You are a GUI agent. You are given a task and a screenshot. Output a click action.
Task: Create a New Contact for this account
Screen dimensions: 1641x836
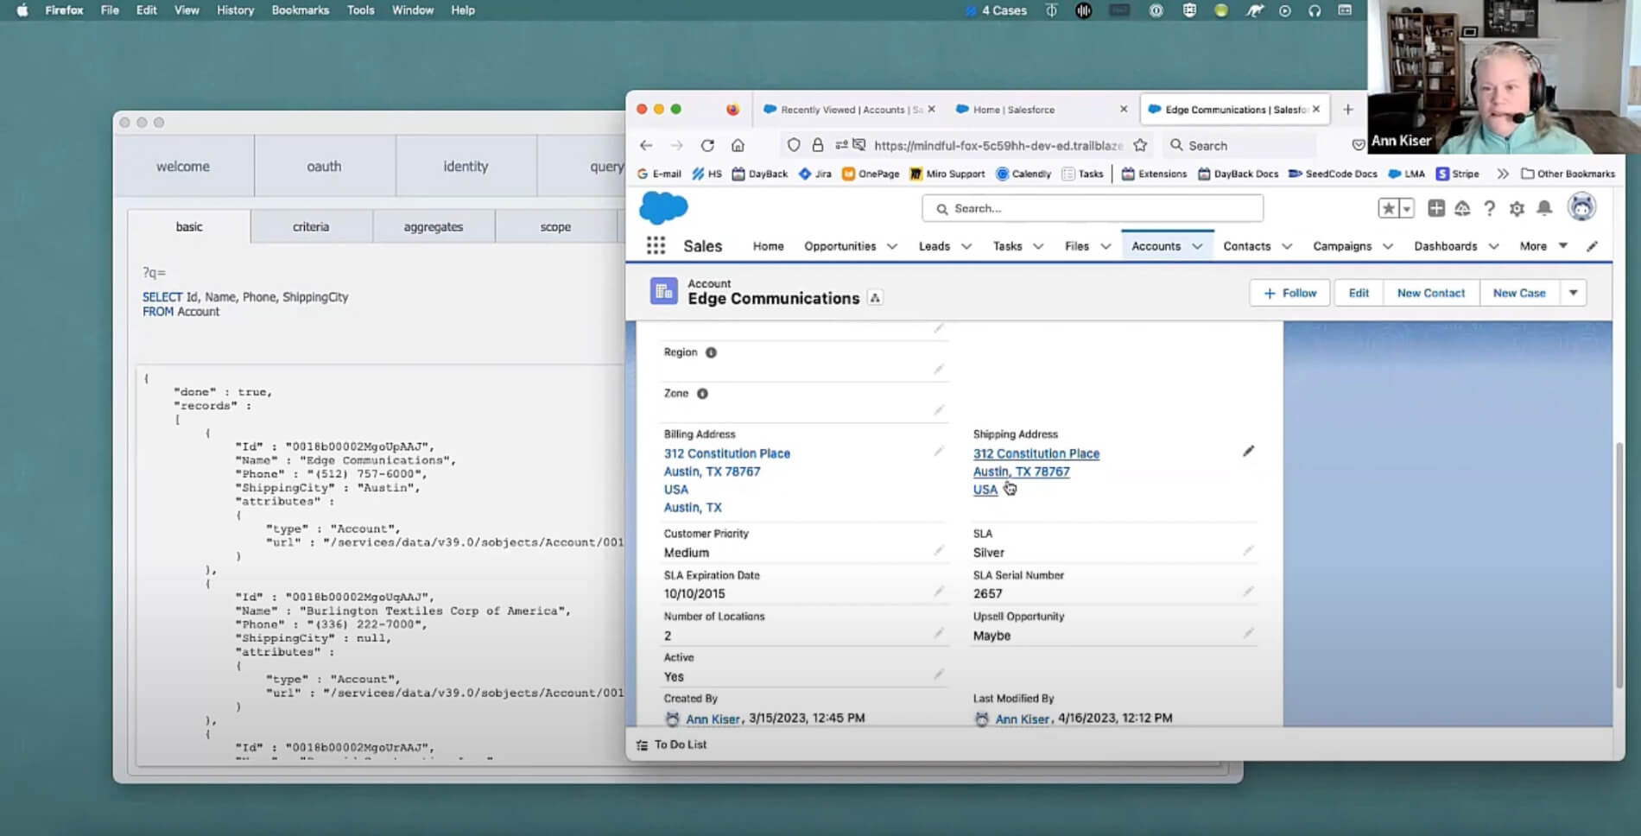pyautogui.click(x=1431, y=293)
